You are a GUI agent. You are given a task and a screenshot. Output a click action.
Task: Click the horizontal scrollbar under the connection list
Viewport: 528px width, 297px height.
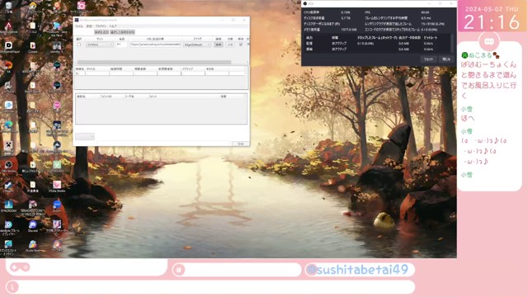click(154, 63)
